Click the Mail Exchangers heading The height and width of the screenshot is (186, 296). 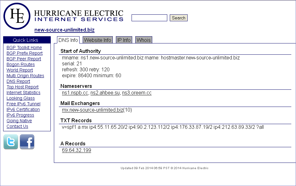(80, 103)
